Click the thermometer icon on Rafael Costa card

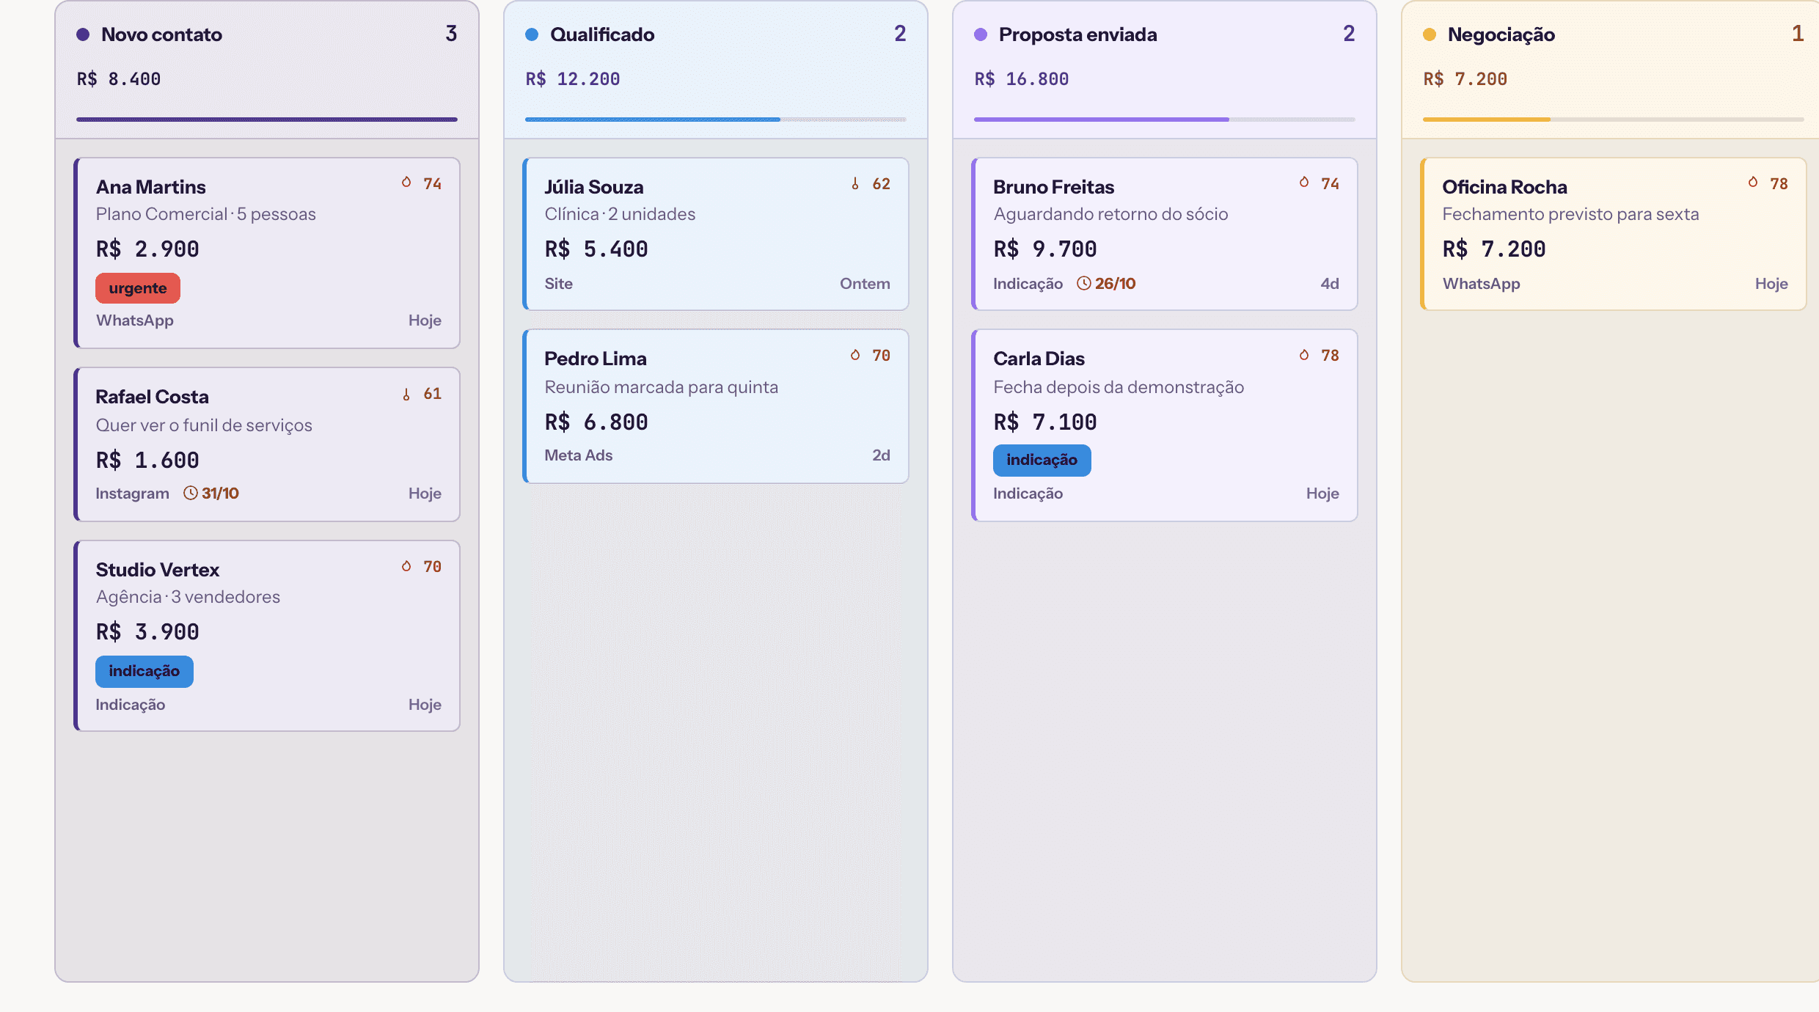point(406,394)
